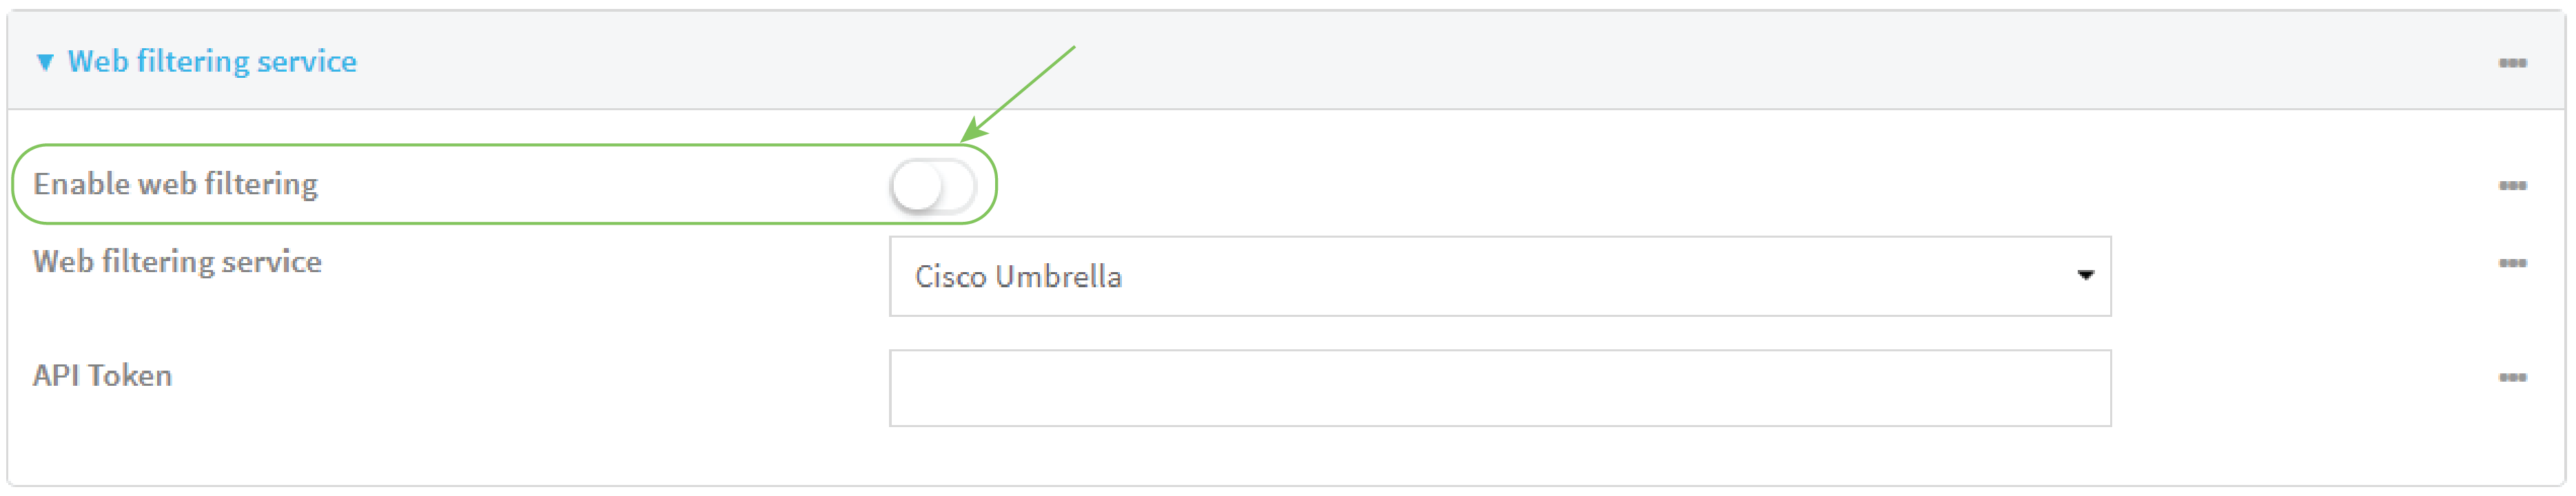This screenshot has height=496, width=2576.
Task: Click the white knob of the filtering toggle
Action: [x=917, y=187]
